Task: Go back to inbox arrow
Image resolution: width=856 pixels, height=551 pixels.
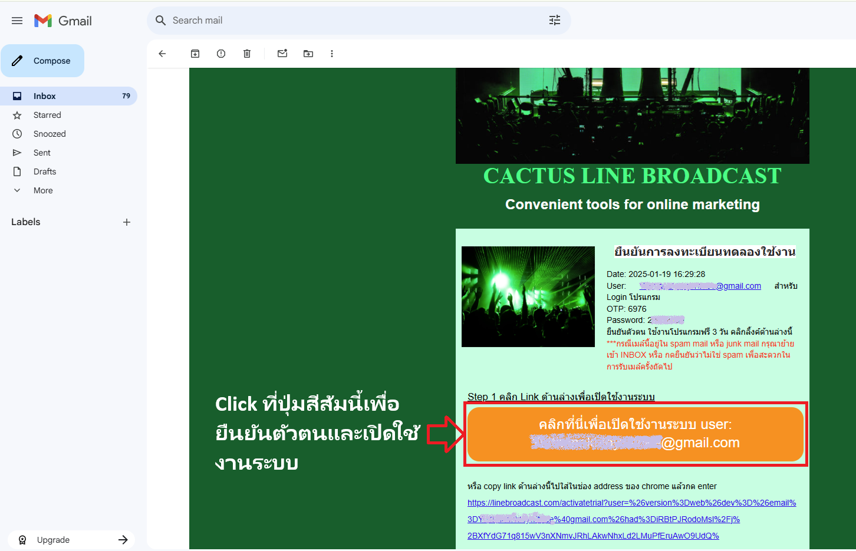Action: [162, 54]
